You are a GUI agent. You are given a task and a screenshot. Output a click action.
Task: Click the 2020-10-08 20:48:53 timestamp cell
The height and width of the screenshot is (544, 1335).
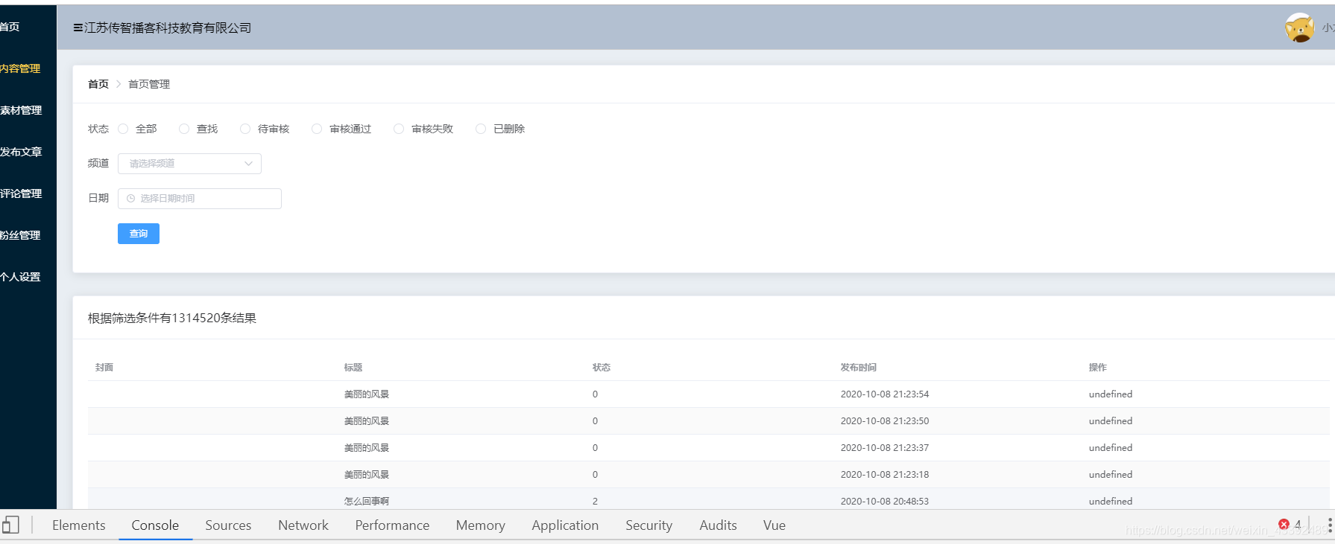tap(885, 502)
